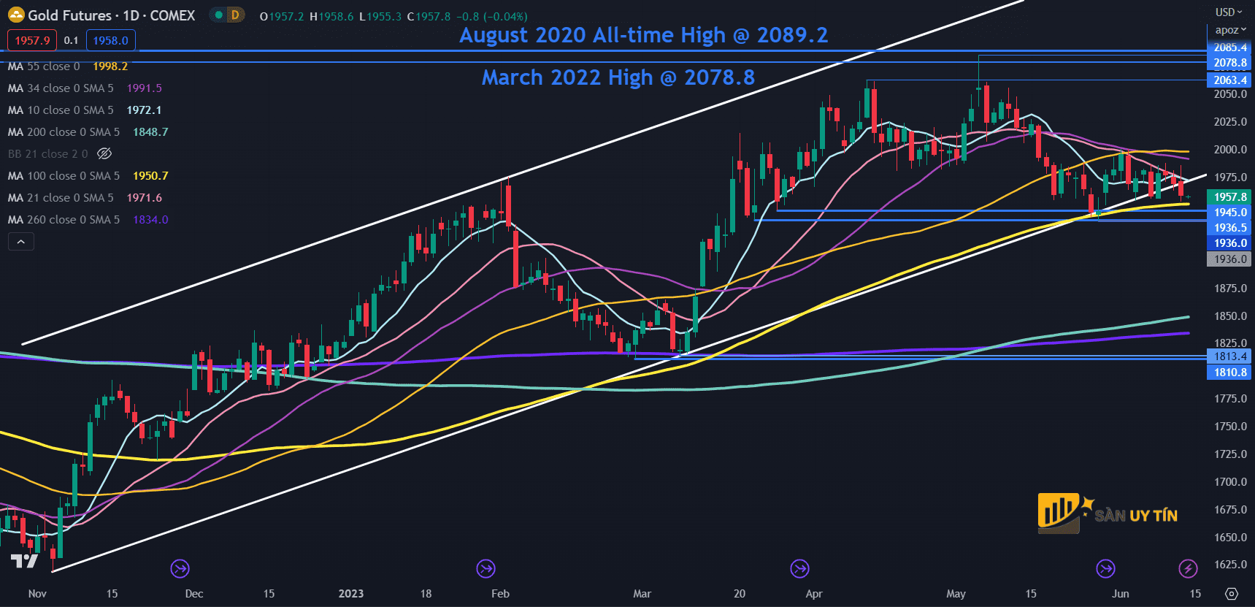Collapse the indicator legend
This screenshot has width=1255, height=607.
[21, 242]
